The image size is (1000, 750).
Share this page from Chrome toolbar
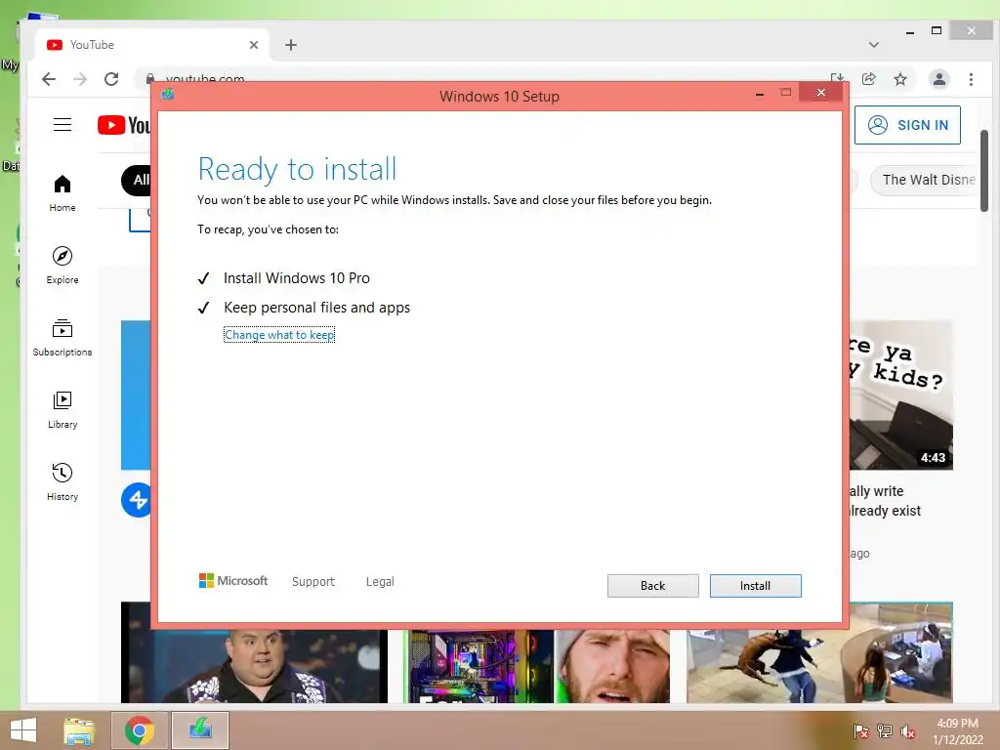[x=868, y=78]
